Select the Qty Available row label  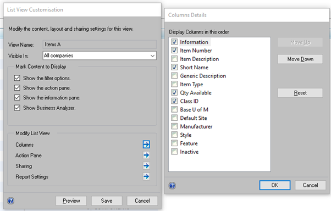click(196, 93)
